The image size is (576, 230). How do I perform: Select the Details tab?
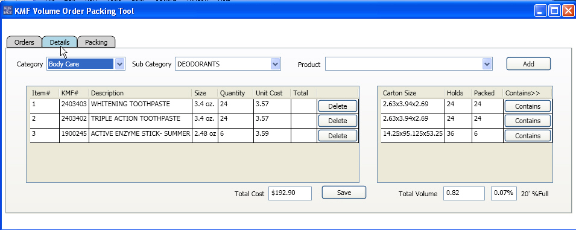pyautogui.click(x=60, y=42)
